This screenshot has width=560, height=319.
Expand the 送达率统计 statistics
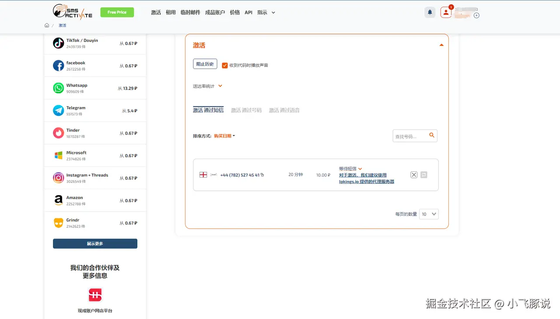click(x=220, y=86)
